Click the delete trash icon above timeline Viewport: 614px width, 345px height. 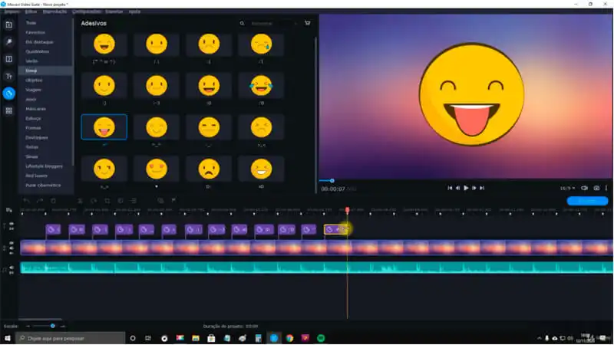tap(53, 201)
